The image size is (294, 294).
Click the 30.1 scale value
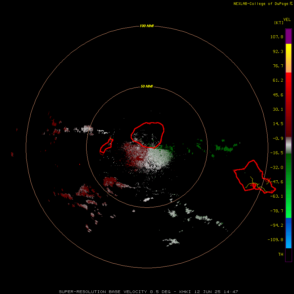(x=278, y=109)
